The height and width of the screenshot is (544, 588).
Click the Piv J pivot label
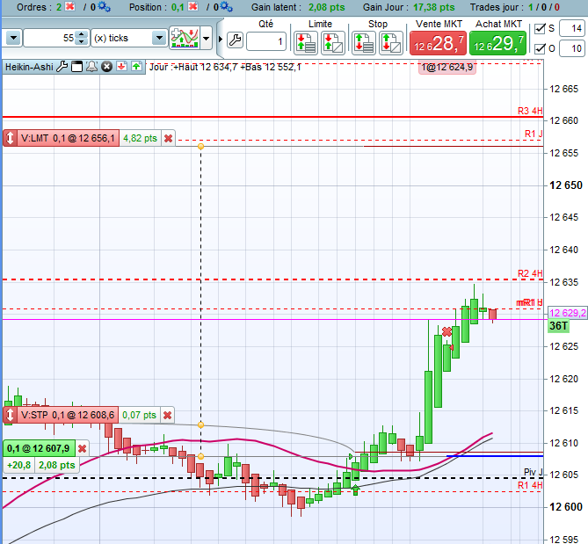pyautogui.click(x=533, y=472)
